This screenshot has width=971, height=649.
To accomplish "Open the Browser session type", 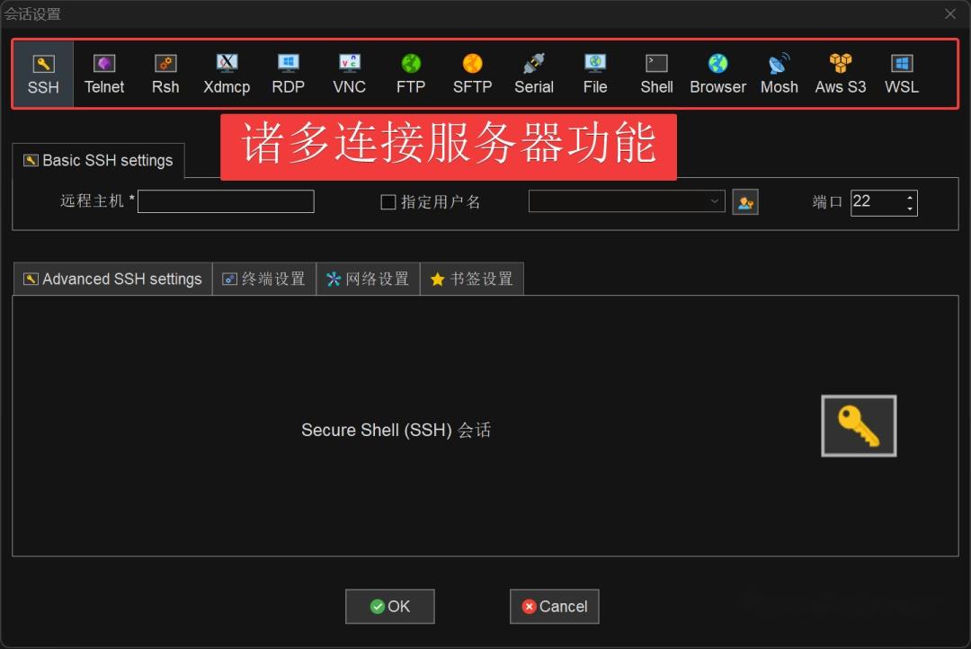I will pos(717,75).
